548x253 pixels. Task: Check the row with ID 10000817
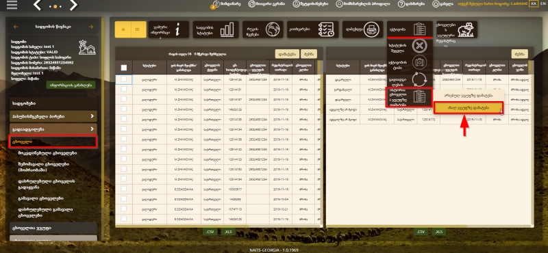tap(124, 189)
